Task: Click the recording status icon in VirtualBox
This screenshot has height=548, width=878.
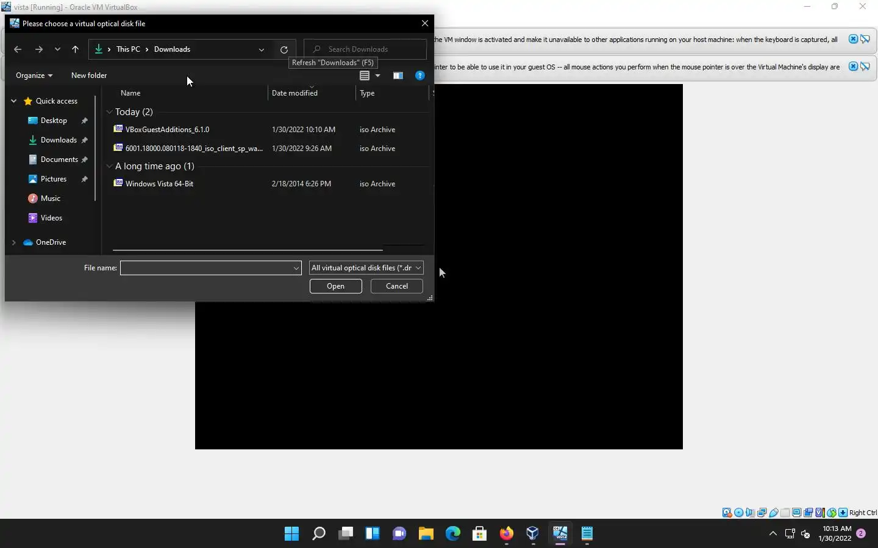Action: [808, 513]
